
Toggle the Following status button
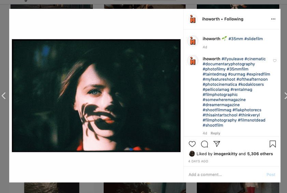pyautogui.click(x=234, y=19)
